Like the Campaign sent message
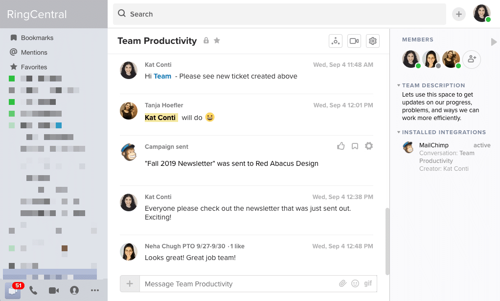500x301 pixels. click(x=341, y=146)
